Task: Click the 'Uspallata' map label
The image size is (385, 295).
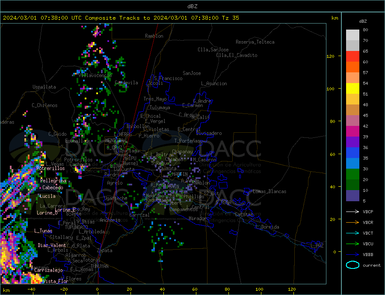Action: [x=44, y=87]
